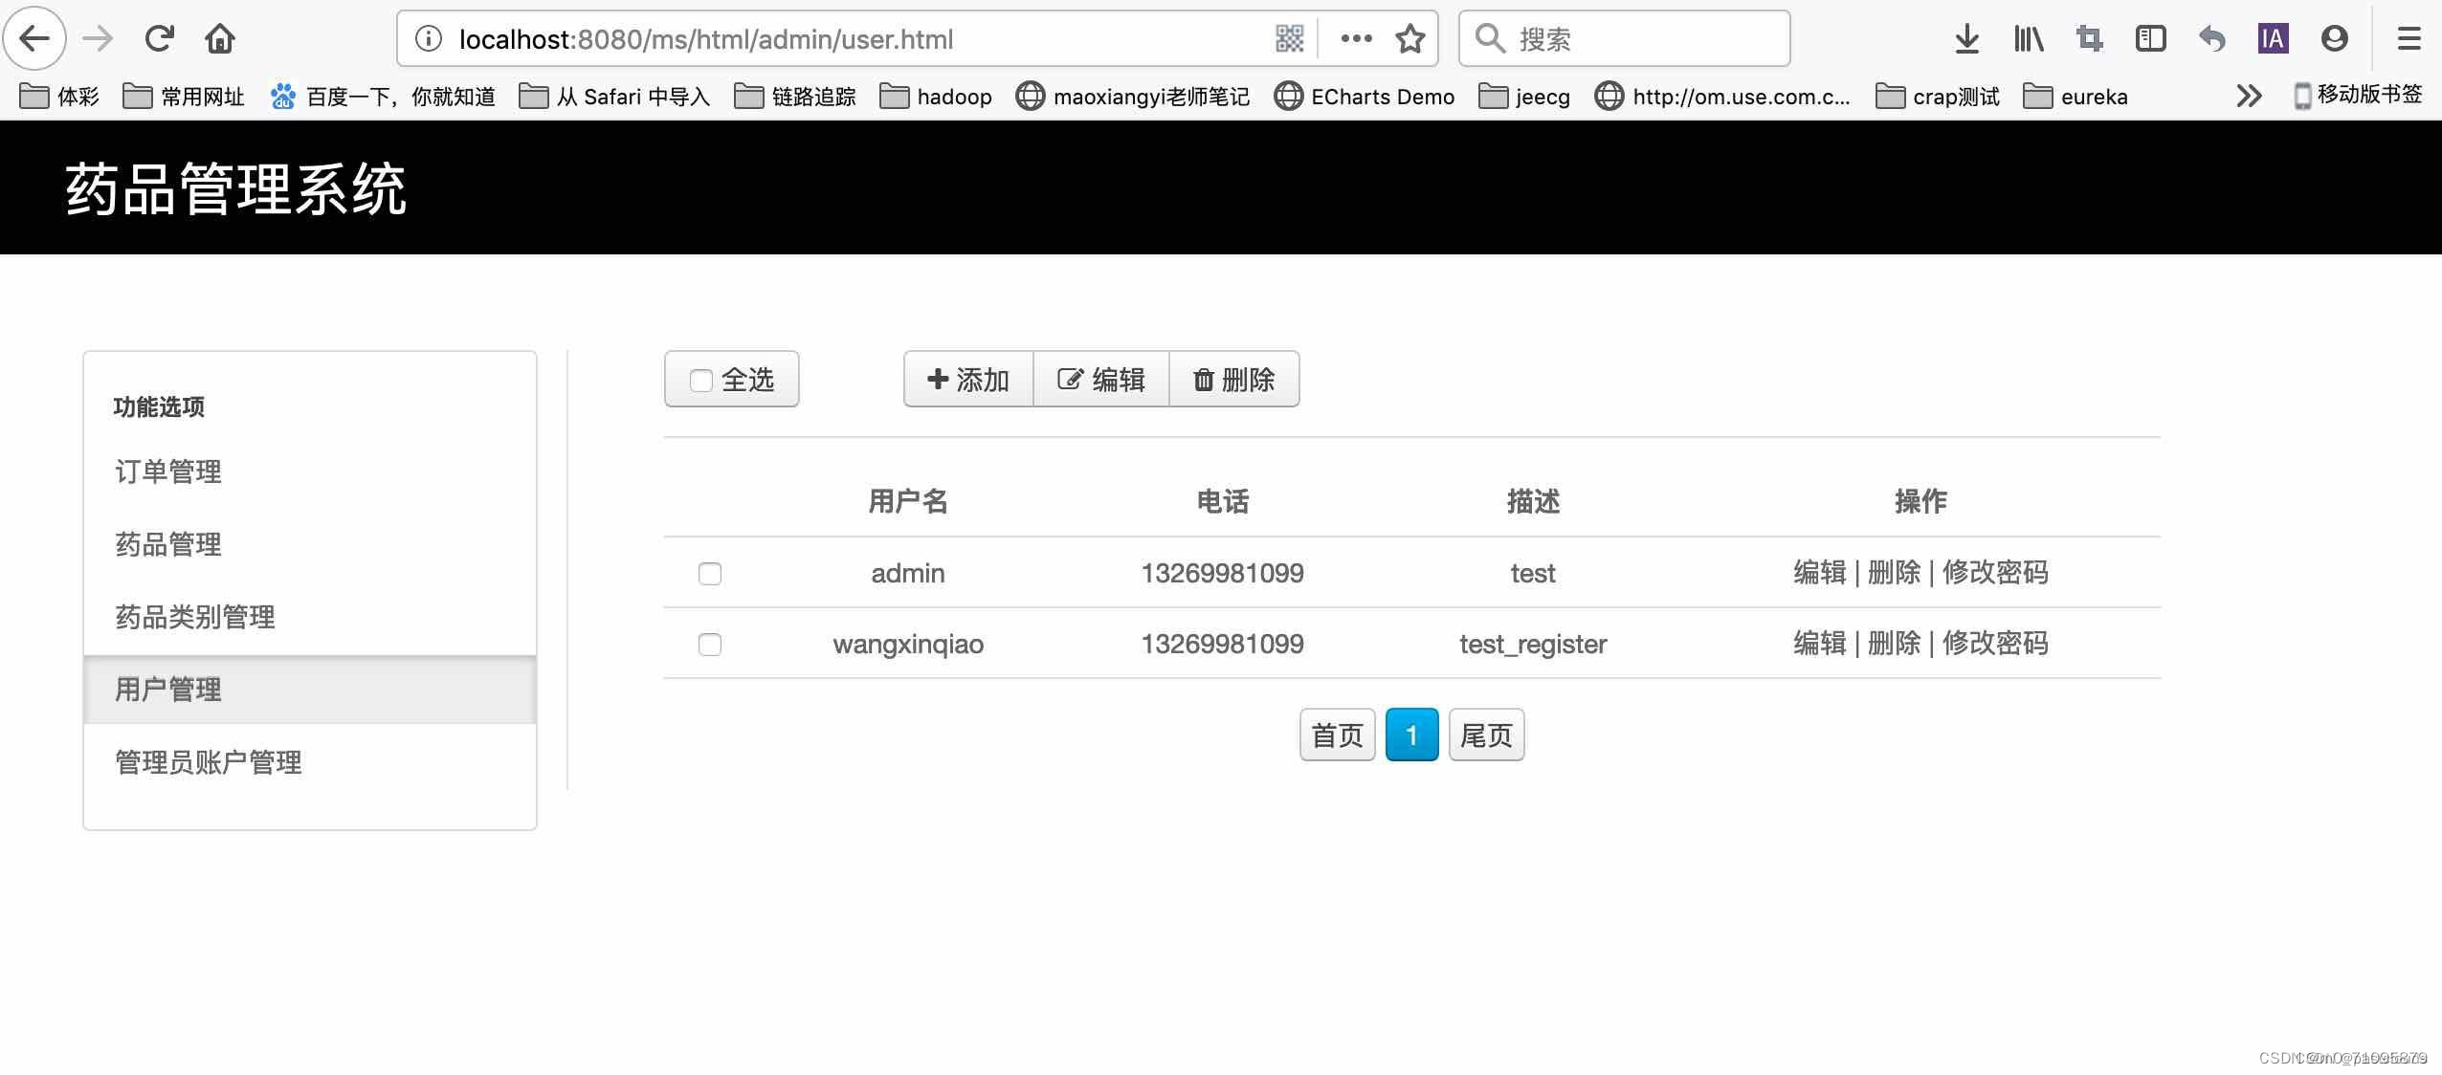This screenshot has width=2442, height=1075.
Task: Toggle the browser sidebar icon
Action: coord(2150,38)
